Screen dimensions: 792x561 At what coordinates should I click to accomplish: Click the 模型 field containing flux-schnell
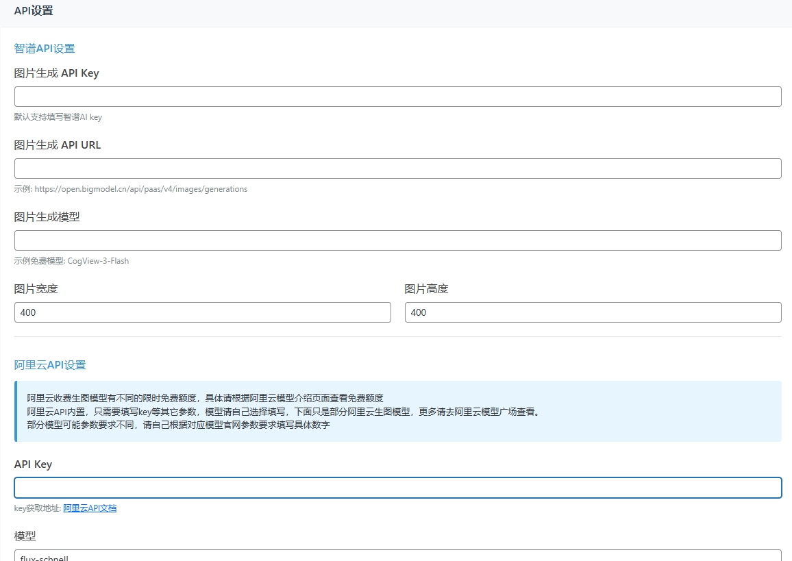click(x=397, y=556)
